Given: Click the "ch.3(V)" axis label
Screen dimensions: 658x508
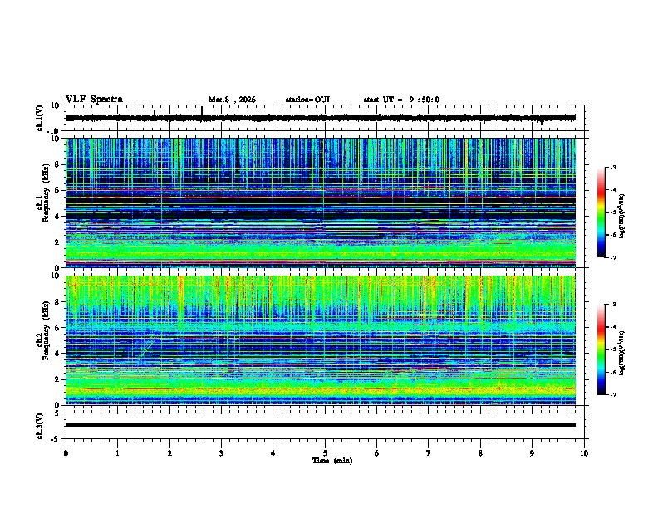Looking at the screenshot, I should (39, 427).
